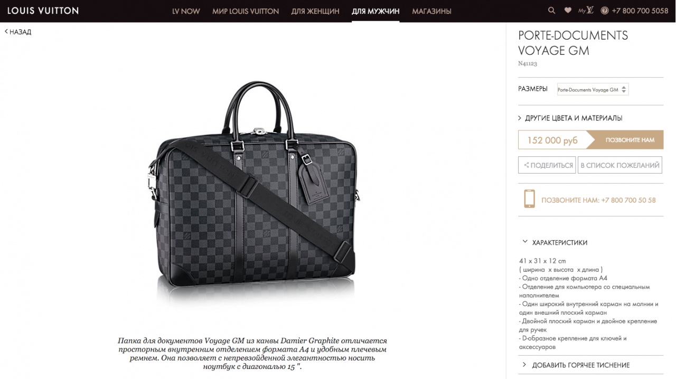This screenshot has width=676, height=379.
Task: Click the back arrow next to Назад
Action: pyautogui.click(x=6, y=32)
